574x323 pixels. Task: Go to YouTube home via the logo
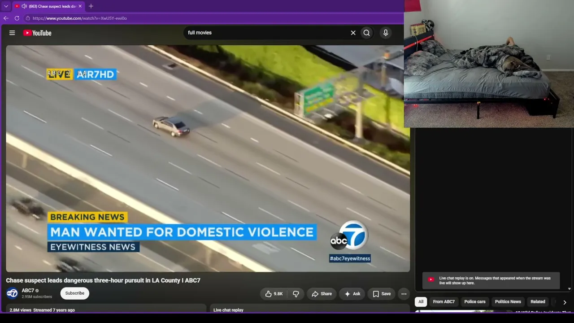coord(37,33)
